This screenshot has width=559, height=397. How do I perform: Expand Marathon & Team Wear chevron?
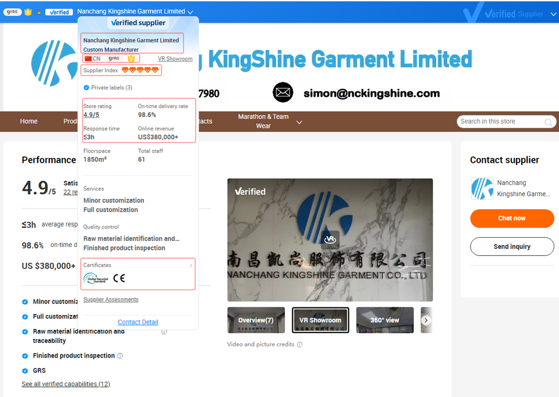coord(299,122)
